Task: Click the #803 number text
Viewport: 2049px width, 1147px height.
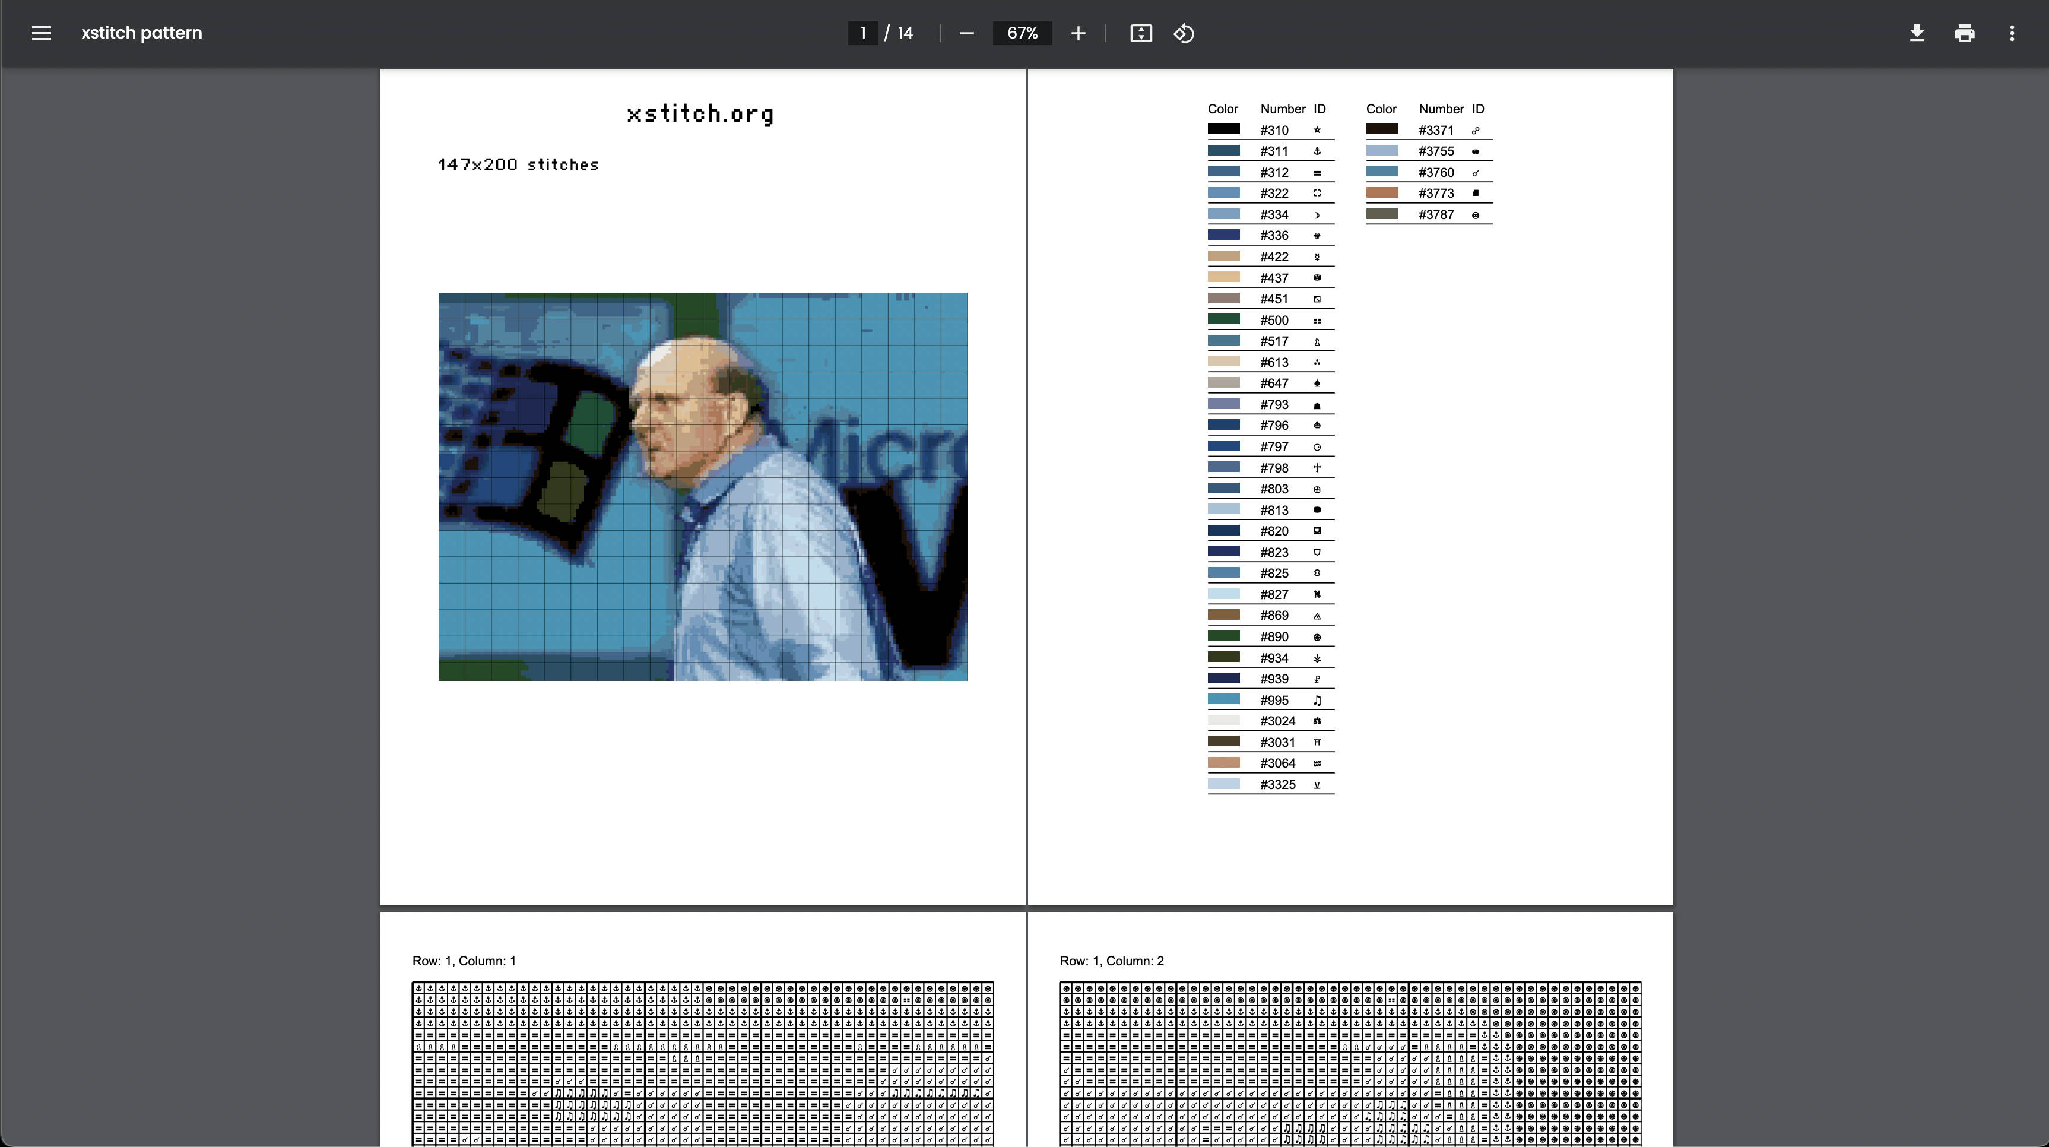Action: click(1274, 489)
